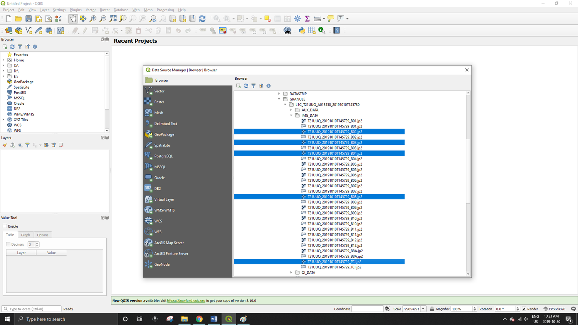This screenshot has height=325, width=578.
Task: Click EPSG:4326 CRS button
Action: click(554, 309)
